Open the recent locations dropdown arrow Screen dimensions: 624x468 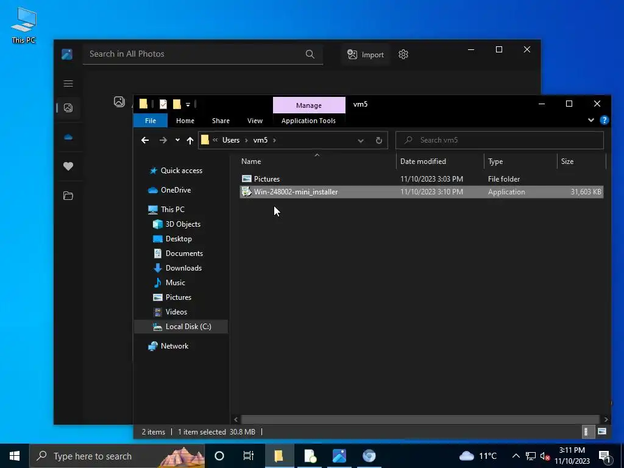[x=177, y=140]
